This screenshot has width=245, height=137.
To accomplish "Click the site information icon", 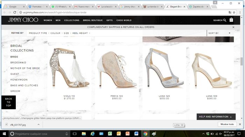I will (20, 12).
